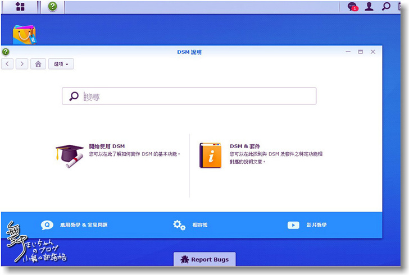Click the graduation cap icon

(70, 156)
